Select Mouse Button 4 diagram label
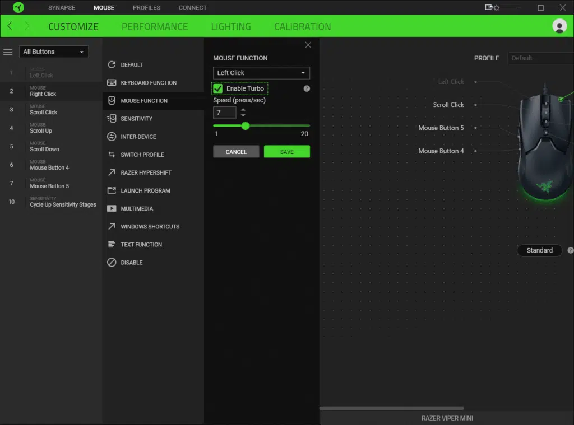Viewport: 574px width, 425px height. (x=441, y=151)
